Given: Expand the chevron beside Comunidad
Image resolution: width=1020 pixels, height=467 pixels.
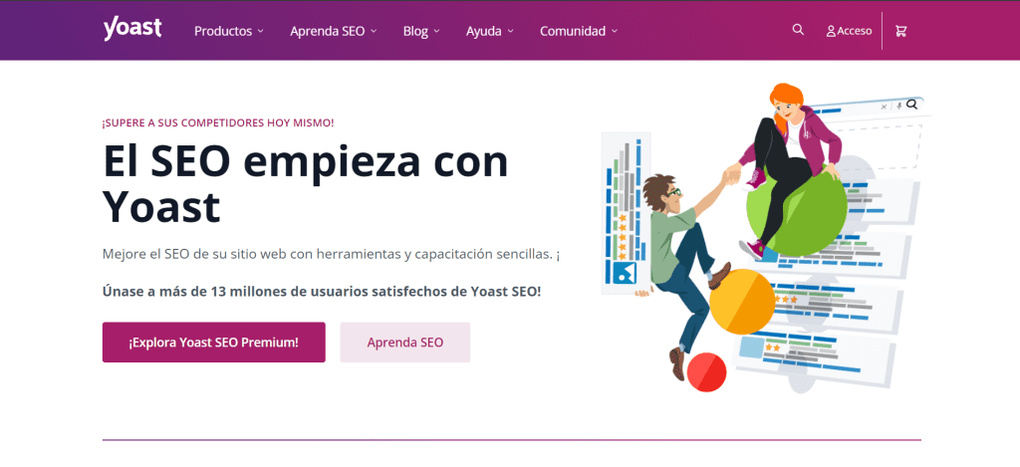Looking at the screenshot, I should pos(615,31).
